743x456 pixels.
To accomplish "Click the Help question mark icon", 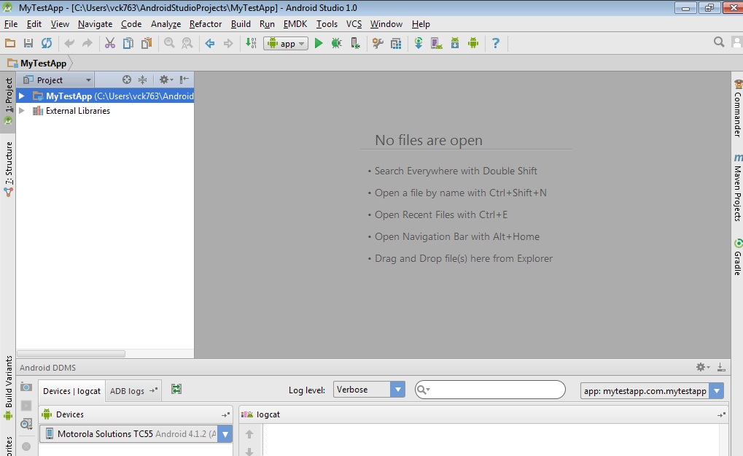I will pyautogui.click(x=496, y=43).
